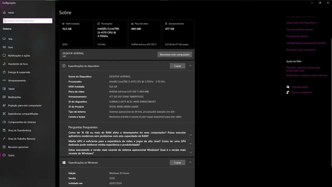Click the Enviar comentários person icon

point(288,92)
